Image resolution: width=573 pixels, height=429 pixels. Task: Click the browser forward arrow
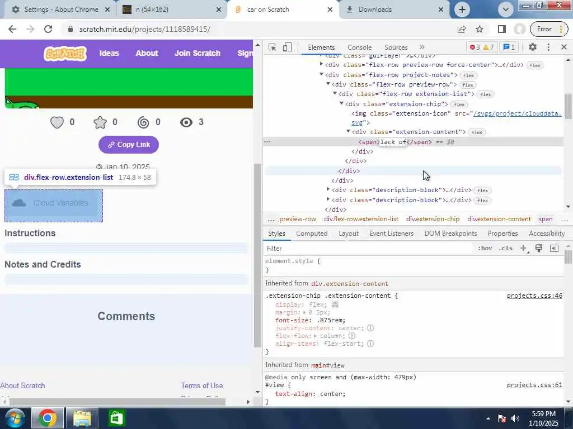pyautogui.click(x=30, y=29)
